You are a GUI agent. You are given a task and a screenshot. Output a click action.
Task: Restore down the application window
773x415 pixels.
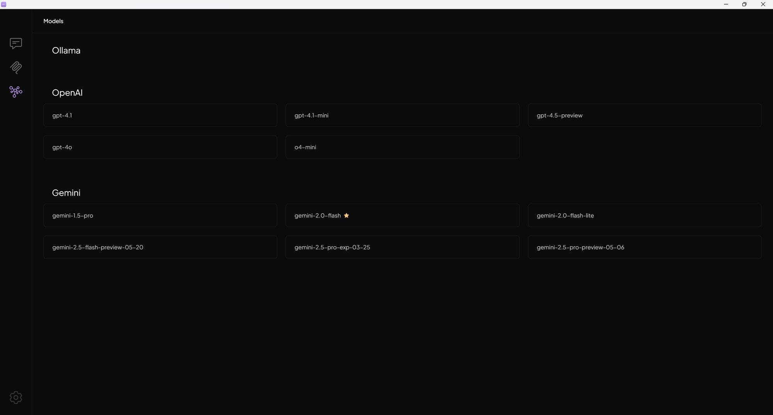(744, 4)
